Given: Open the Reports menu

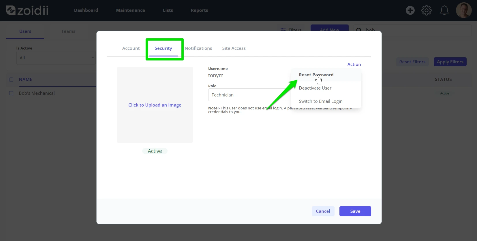Looking at the screenshot, I should (199, 10).
